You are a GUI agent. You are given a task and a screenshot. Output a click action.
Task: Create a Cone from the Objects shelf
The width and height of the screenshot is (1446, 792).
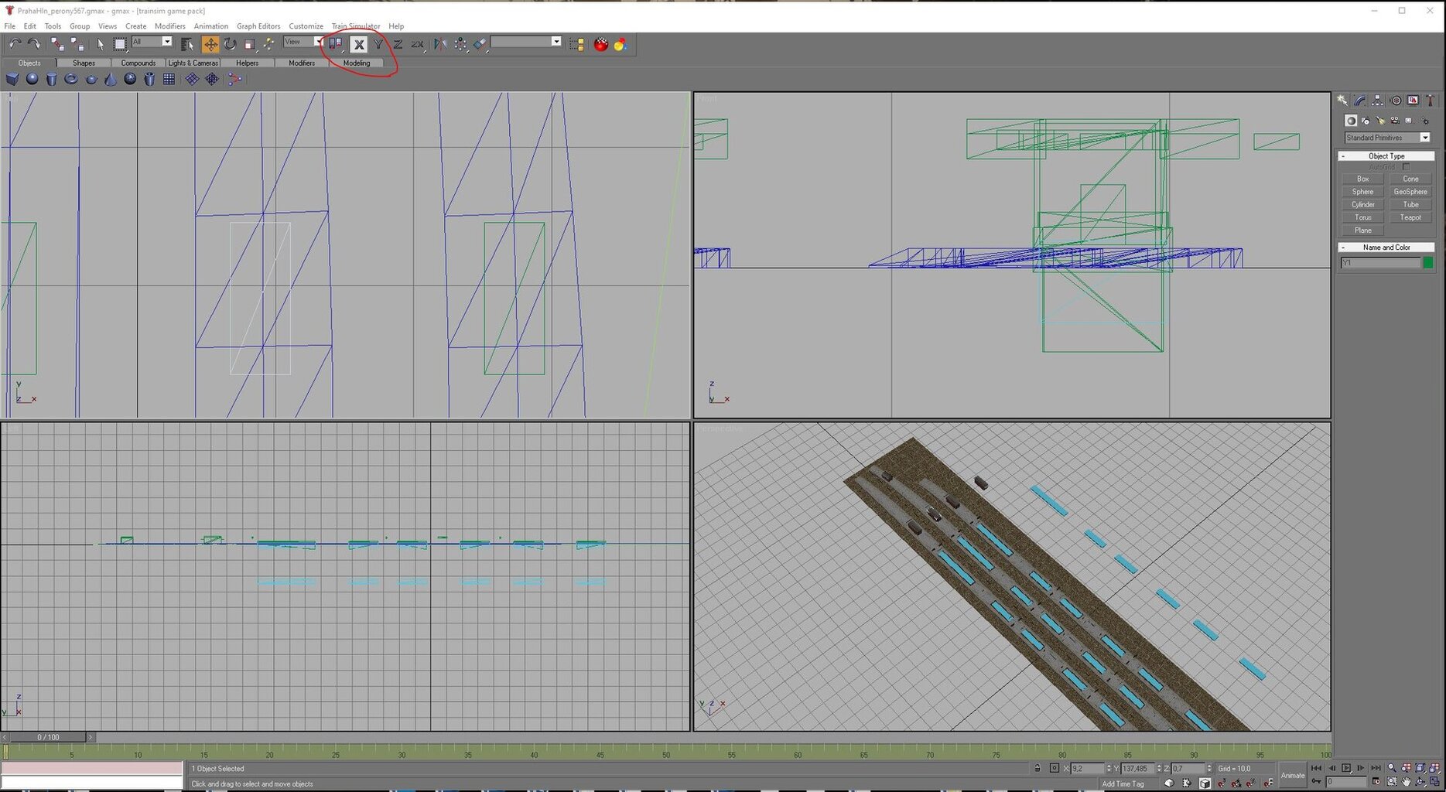pos(111,79)
